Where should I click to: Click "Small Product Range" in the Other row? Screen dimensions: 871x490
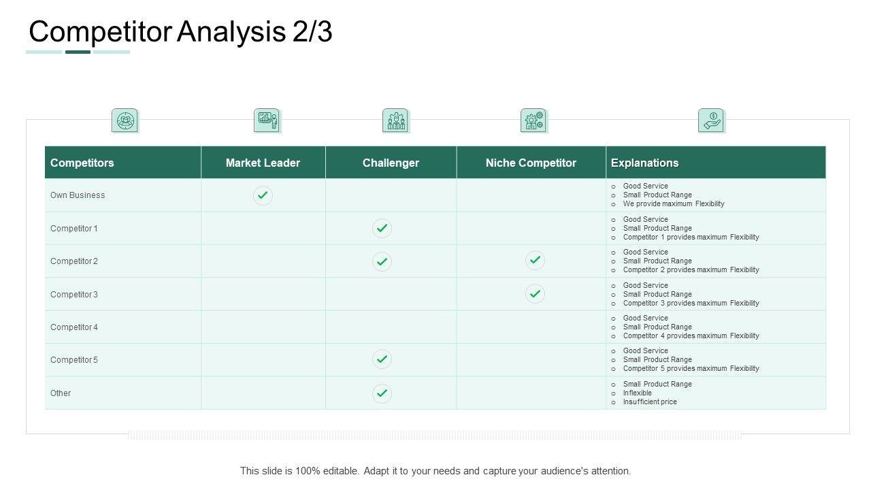pos(657,384)
